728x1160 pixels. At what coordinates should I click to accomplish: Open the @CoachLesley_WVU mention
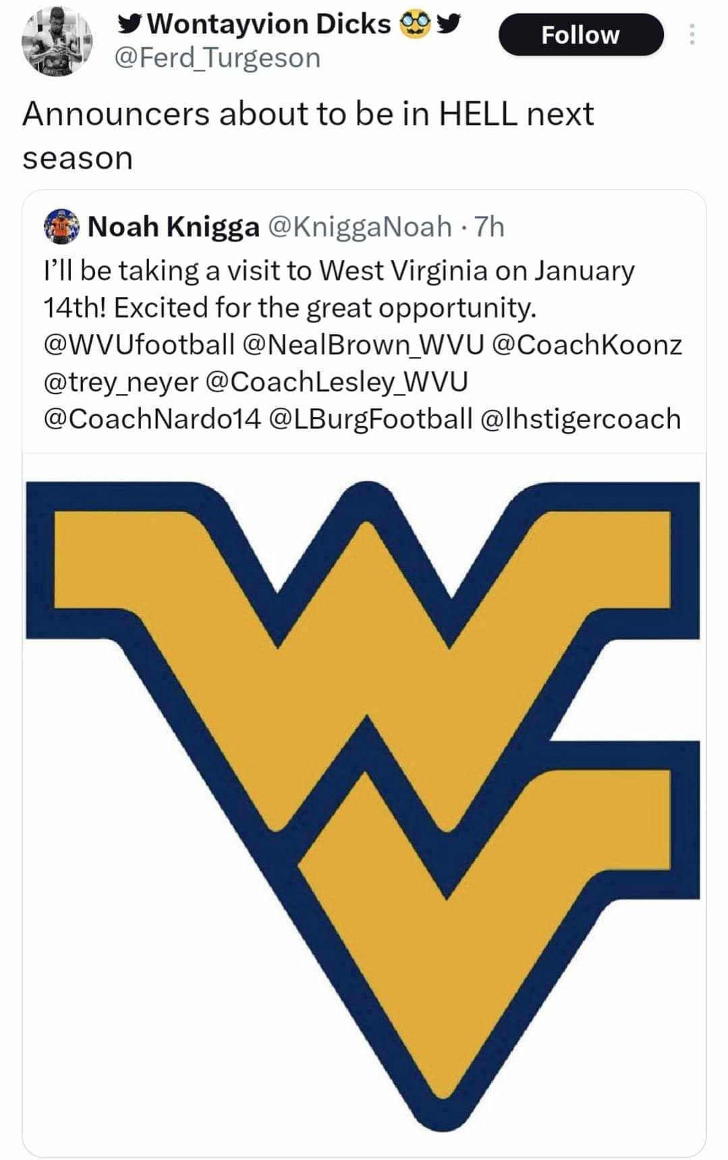pos(335,381)
